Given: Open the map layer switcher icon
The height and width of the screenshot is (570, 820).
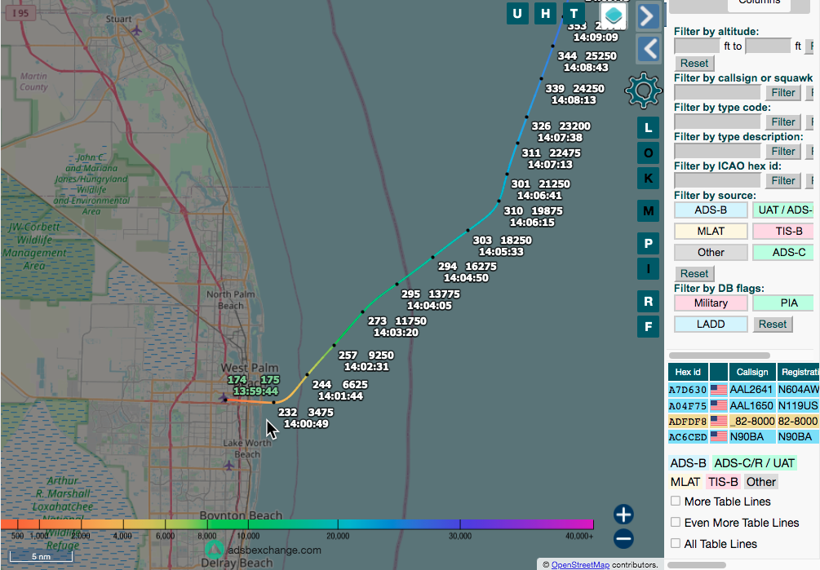Looking at the screenshot, I should (x=614, y=15).
